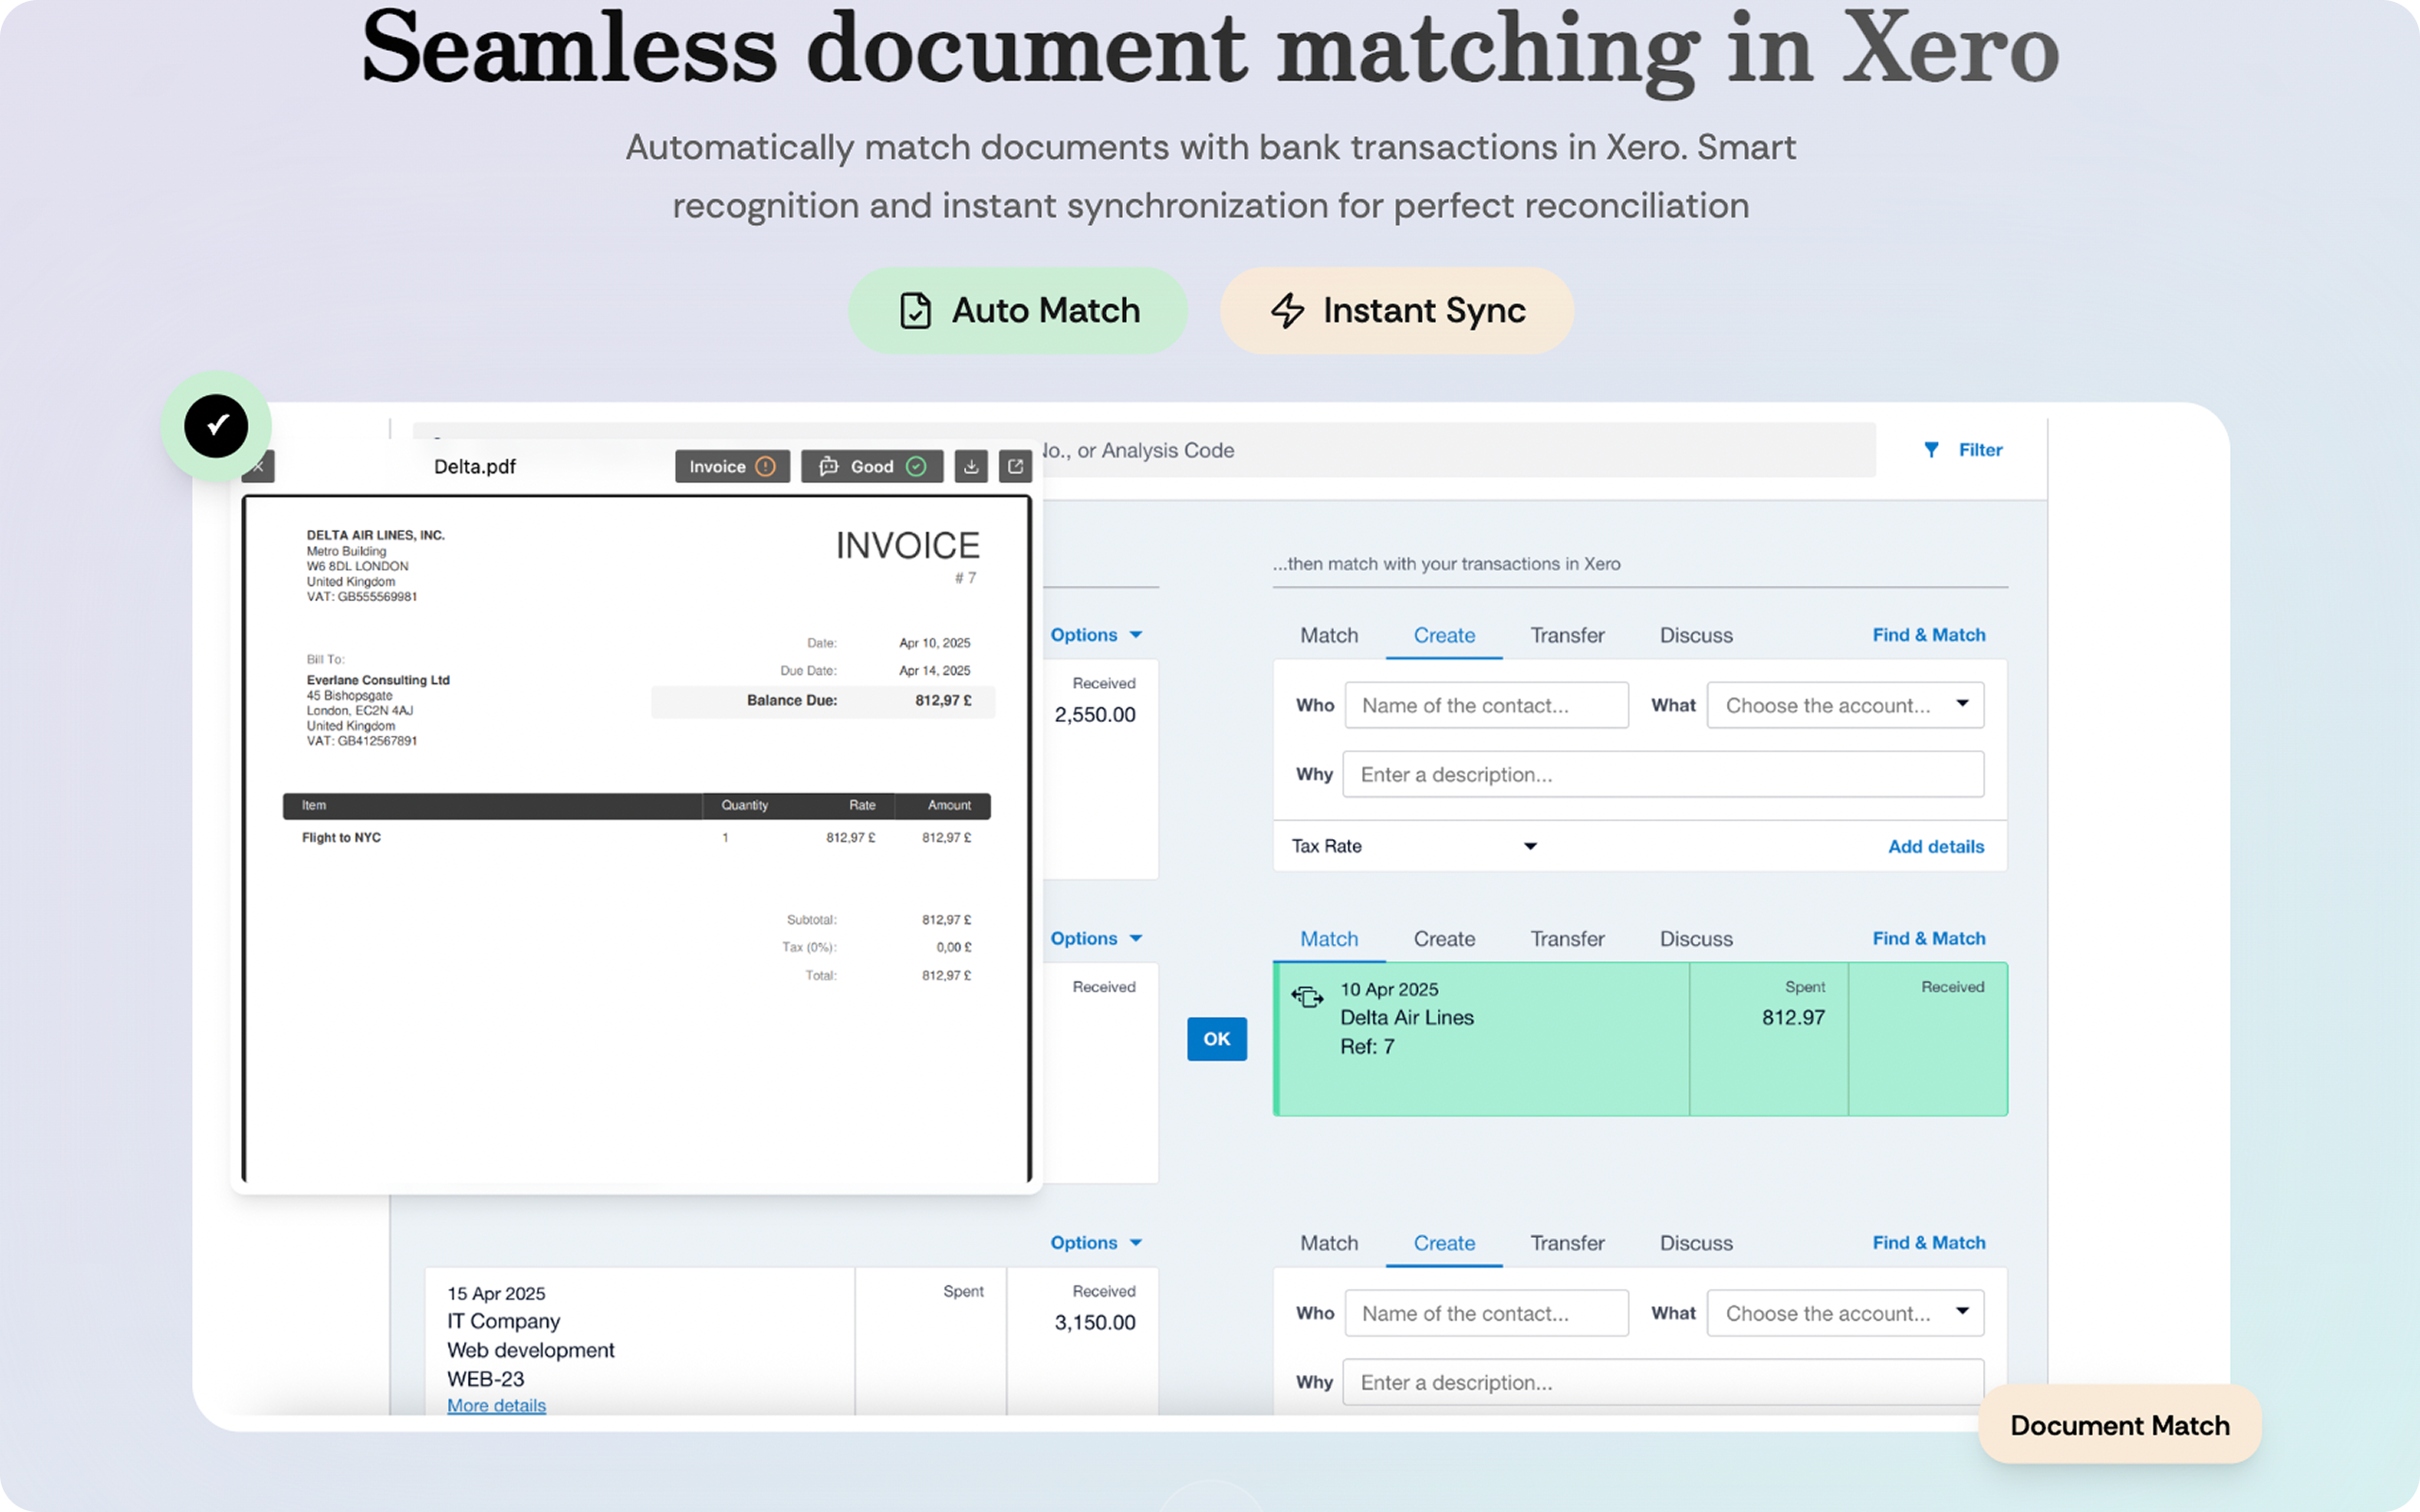
Task: Click the download icon beside Delta.pdf
Action: pyautogui.click(x=970, y=466)
